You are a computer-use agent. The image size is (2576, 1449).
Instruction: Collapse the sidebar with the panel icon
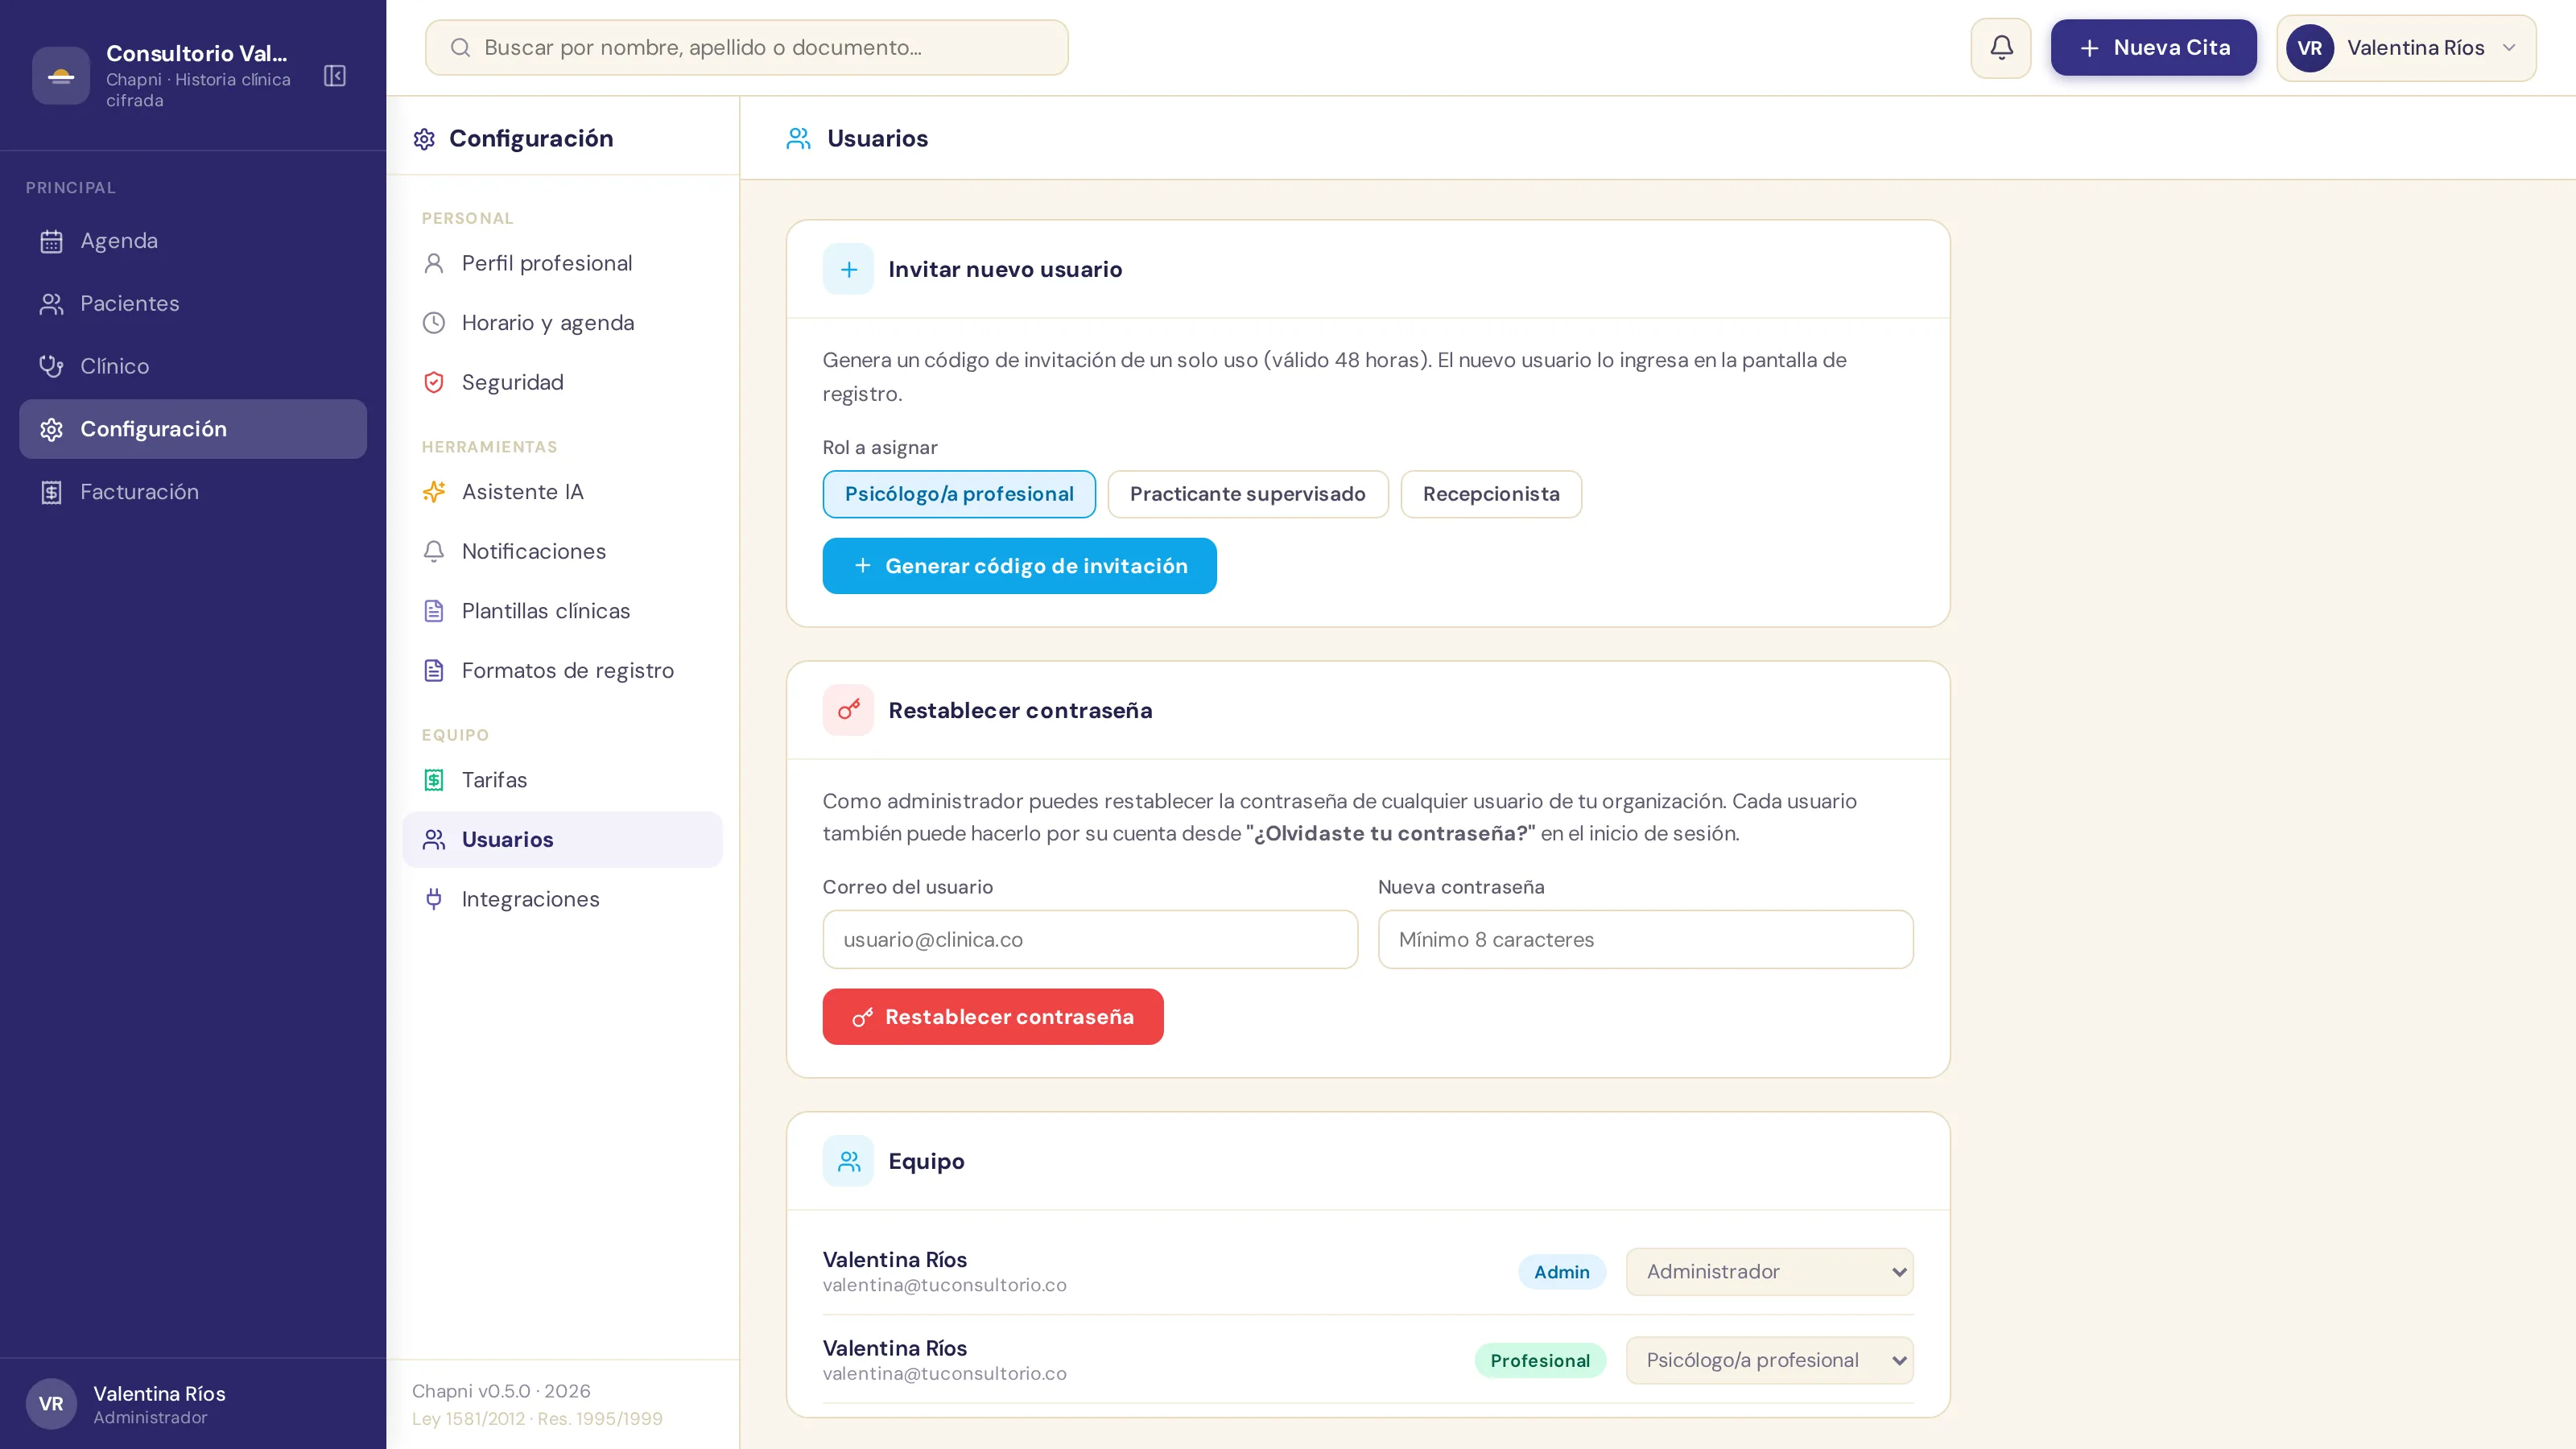(335, 76)
